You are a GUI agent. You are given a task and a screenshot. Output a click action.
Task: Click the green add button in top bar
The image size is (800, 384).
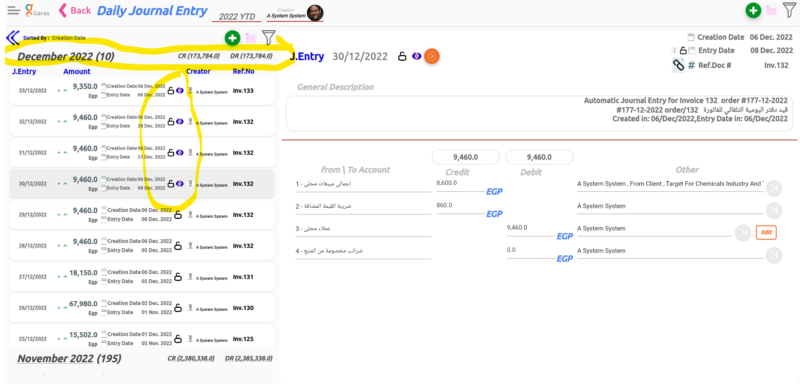coord(753,11)
